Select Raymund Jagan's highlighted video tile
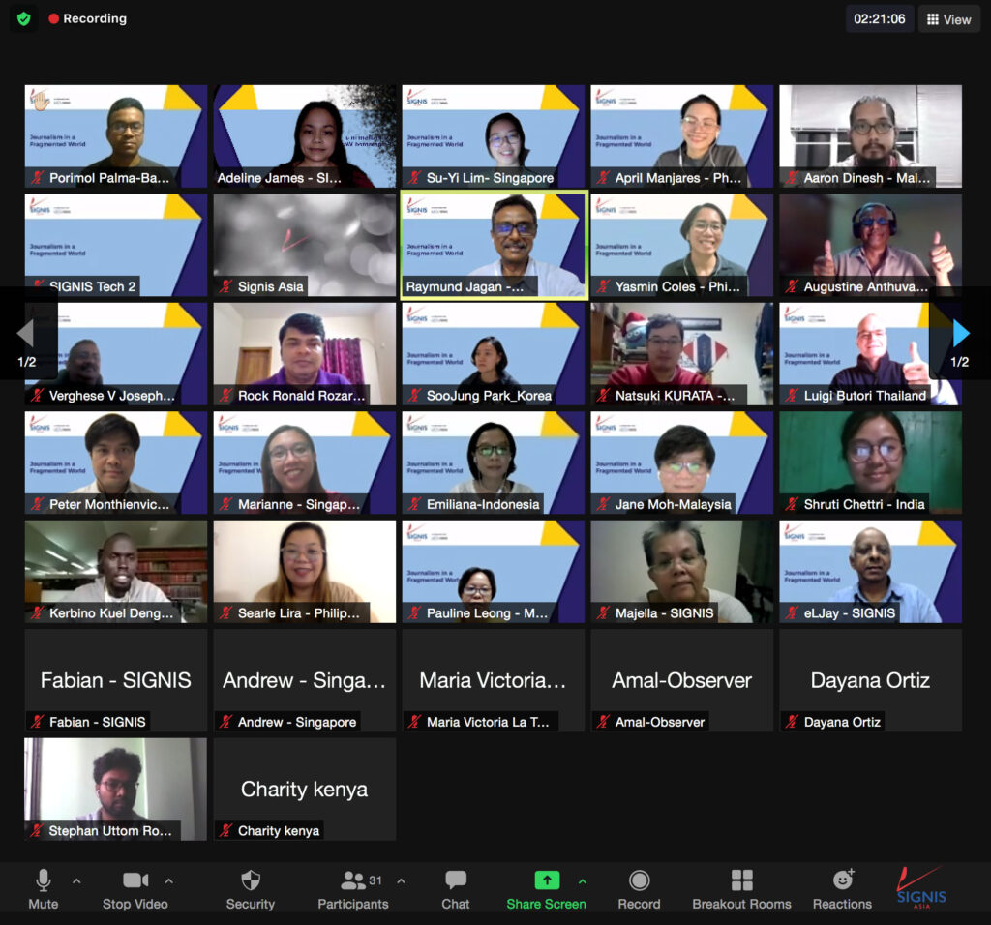 tap(494, 245)
